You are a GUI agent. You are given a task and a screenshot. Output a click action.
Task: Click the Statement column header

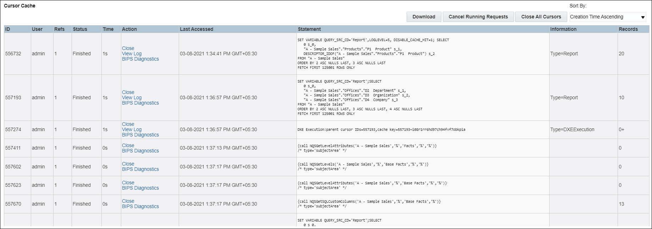pyautogui.click(x=423, y=29)
